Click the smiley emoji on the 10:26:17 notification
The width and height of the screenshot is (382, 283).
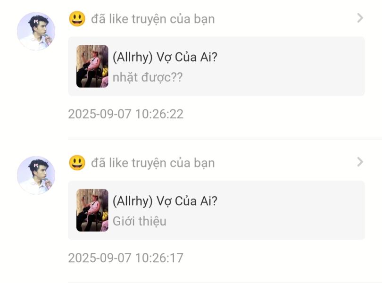point(77,162)
